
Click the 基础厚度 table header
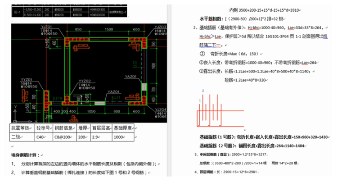tap(121, 128)
